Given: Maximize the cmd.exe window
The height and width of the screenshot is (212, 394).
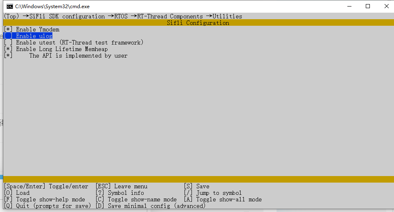Looking at the screenshot, I should click(x=368, y=7).
